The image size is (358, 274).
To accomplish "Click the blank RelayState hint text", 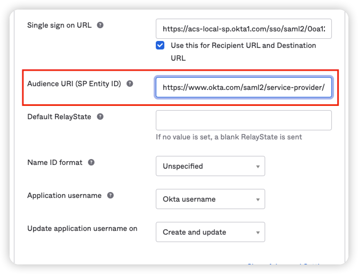I will coord(229,137).
